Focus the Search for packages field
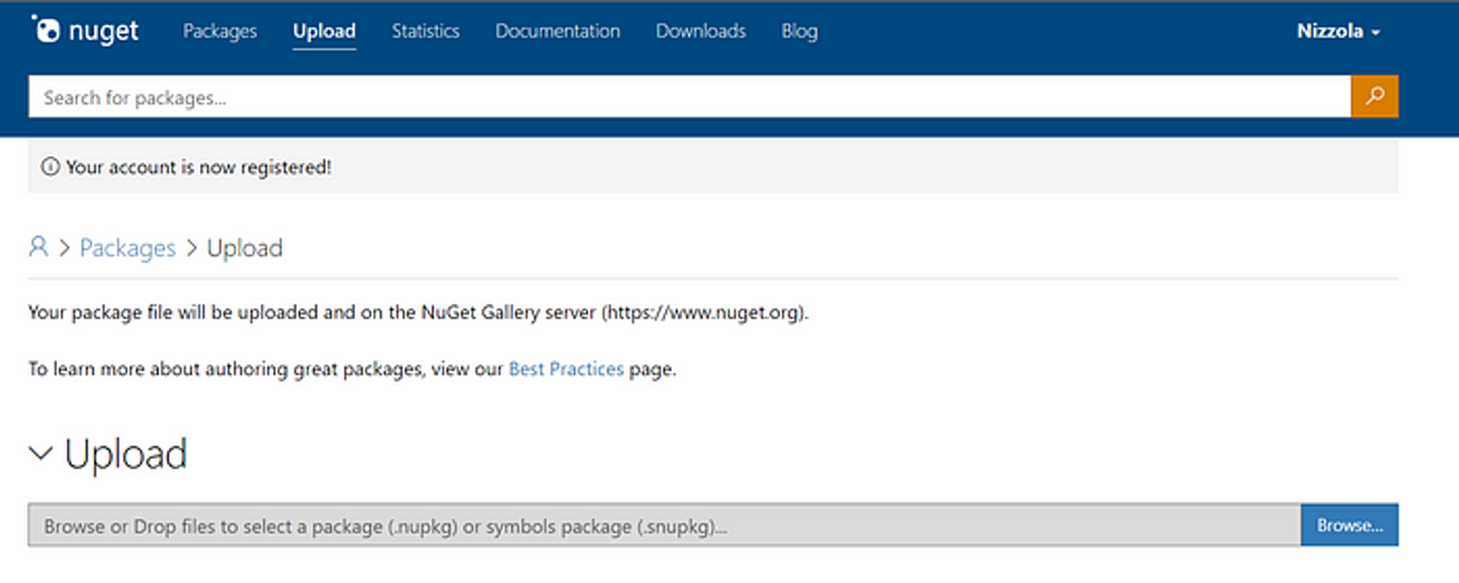Screen dimensions: 1459x583 [x=689, y=96]
